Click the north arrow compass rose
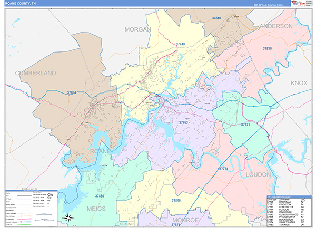 coord(68,218)
